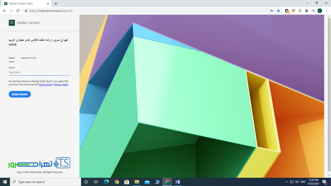
Task: Click the Help link in the footer
Action: [x=19, y=172]
